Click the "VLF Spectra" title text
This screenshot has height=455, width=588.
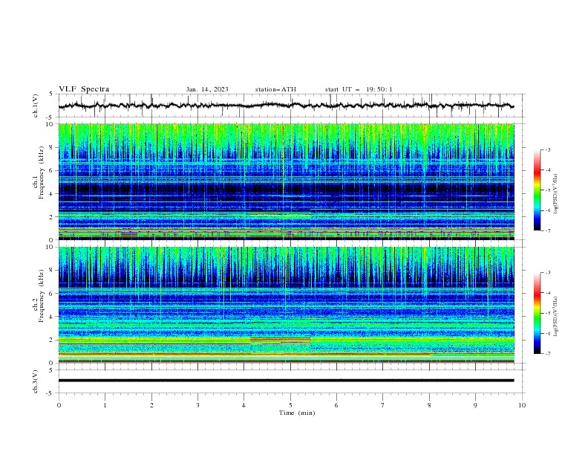coord(84,89)
